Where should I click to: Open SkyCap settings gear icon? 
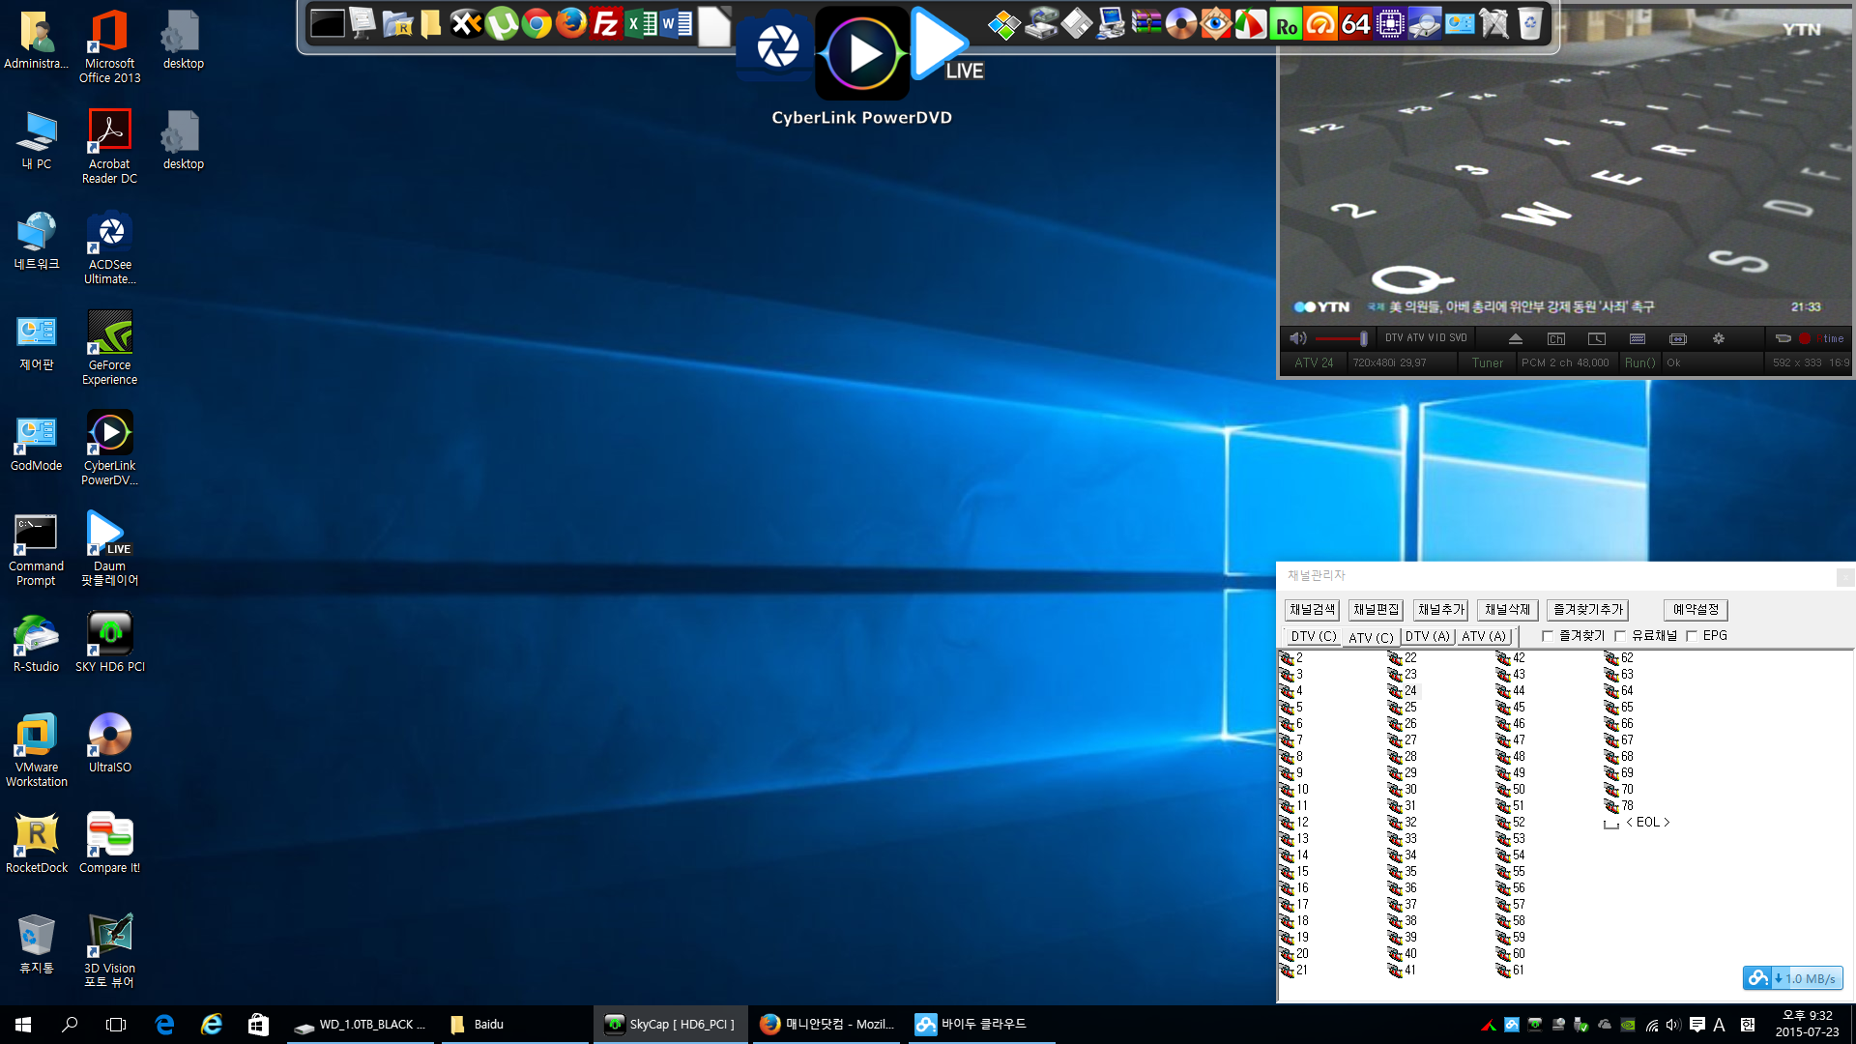pos(1719,338)
